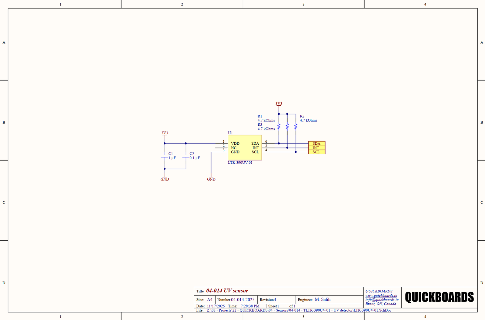Select the GND symbol wired to U1 pin 3
The height and width of the screenshot is (320, 485).
point(211,179)
